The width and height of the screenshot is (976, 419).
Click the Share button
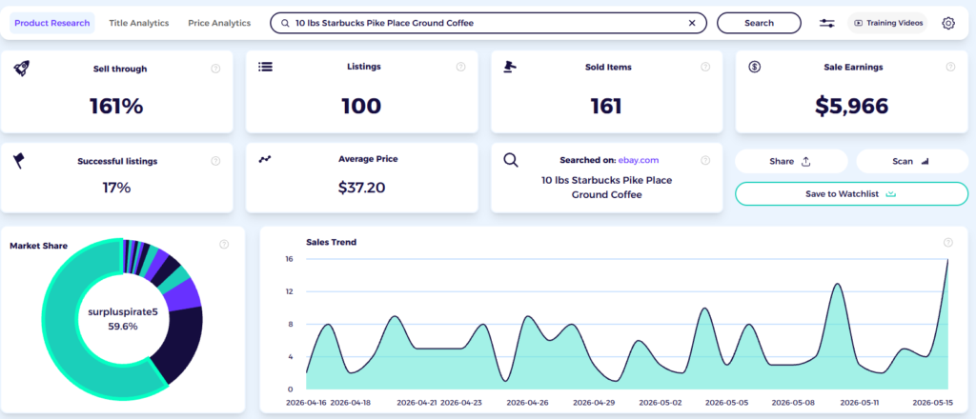click(x=791, y=161)
